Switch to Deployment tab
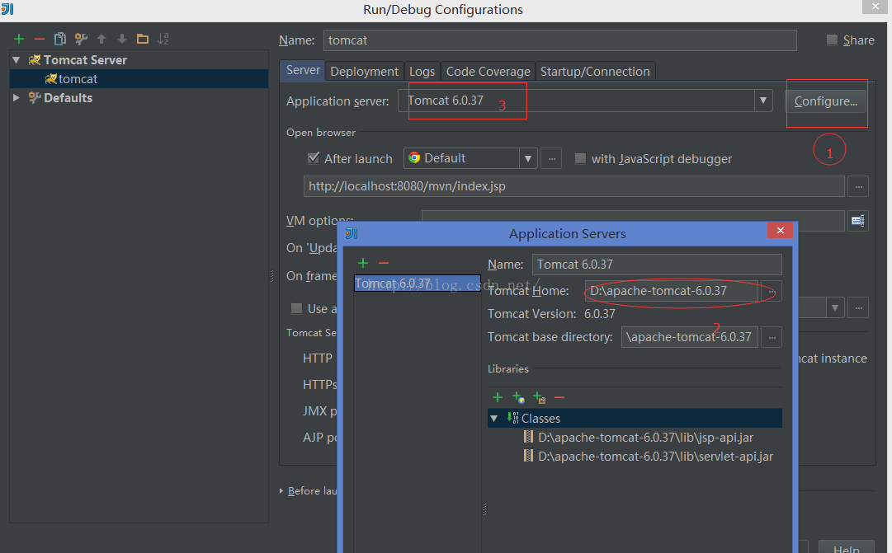The image size is (892, 553). 364,72
